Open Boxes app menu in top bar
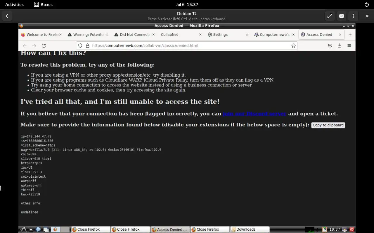 tap(43, 5)
